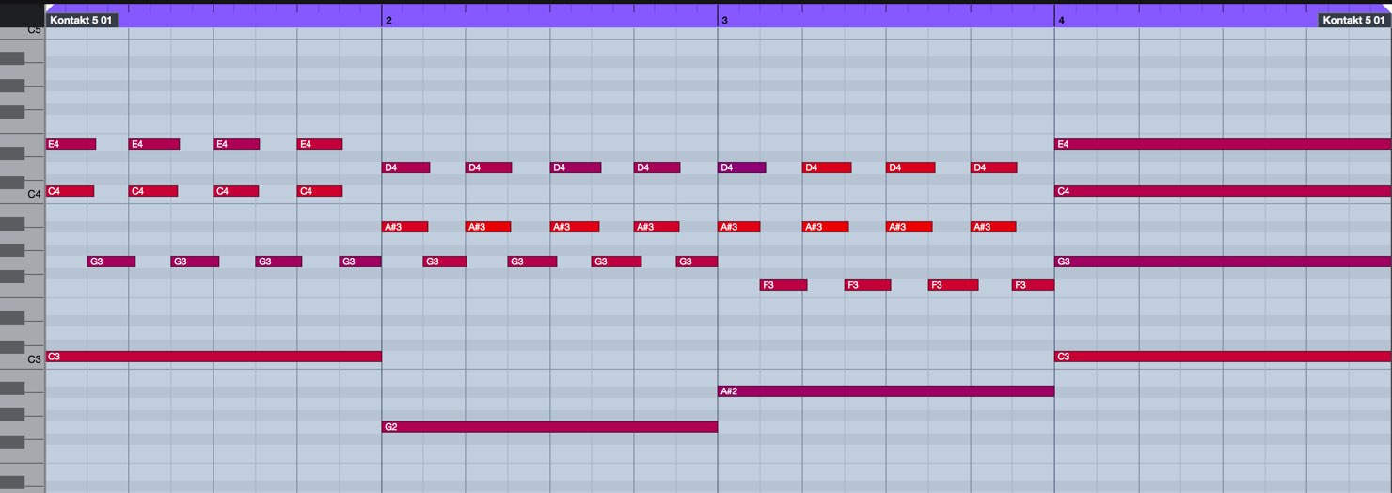Select the second C4 note in bar 1

(x=153, y=191)
